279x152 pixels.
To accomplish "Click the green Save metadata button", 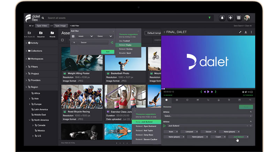I will [246, 107].
